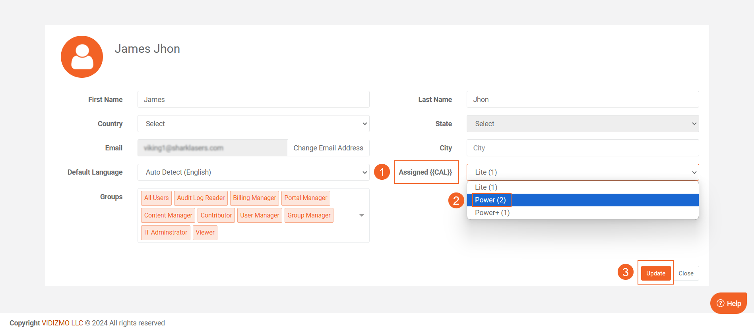This screenshot has width=754, height=329.
Task: Focus the Last Name field
Action: [582, 100]
